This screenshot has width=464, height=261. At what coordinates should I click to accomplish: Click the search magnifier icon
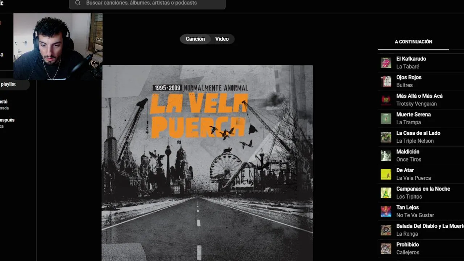tap(78, 3)
